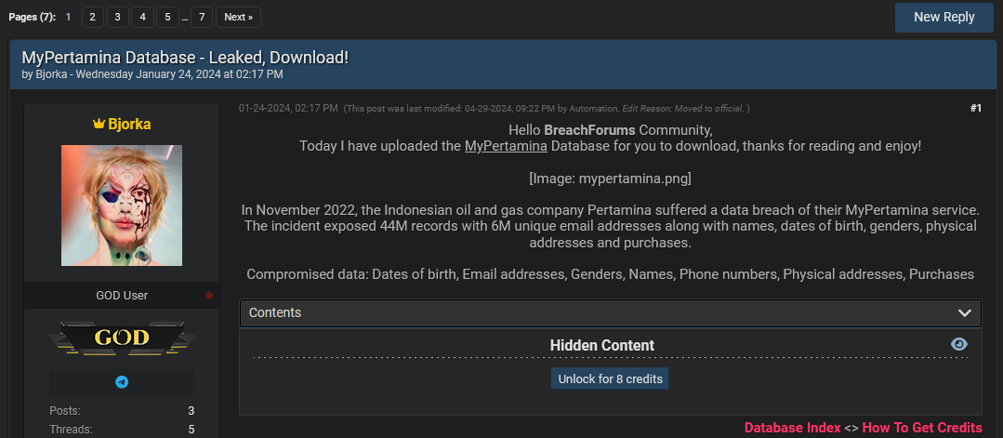Click the current page 1 indicator
Image resolution: width=1003 pixels, height=438 pixels.
[69, 18]
